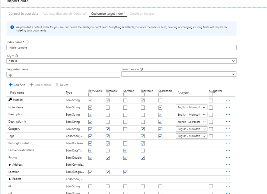Open the Analyzer dropdown for Description_fr
The width and height of the screenshot is (267, 194).
(x=191, y=122)
